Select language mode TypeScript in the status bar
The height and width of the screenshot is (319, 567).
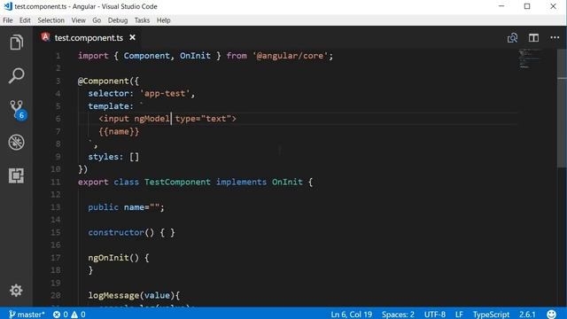coord(491,314)
